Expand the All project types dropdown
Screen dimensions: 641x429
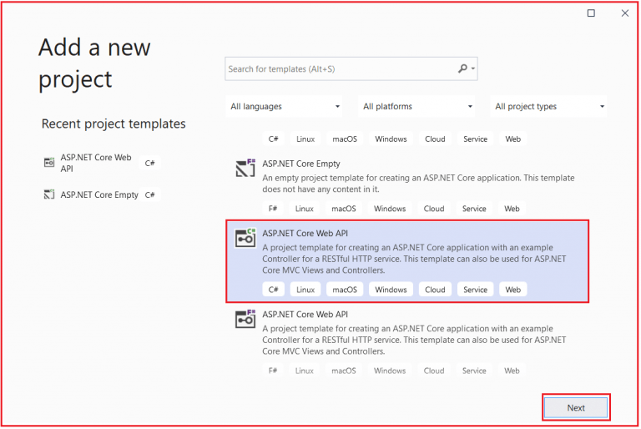coord(549,107)
